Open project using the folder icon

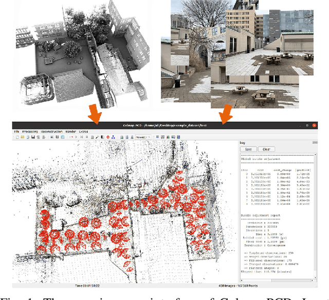coord(23,137)
